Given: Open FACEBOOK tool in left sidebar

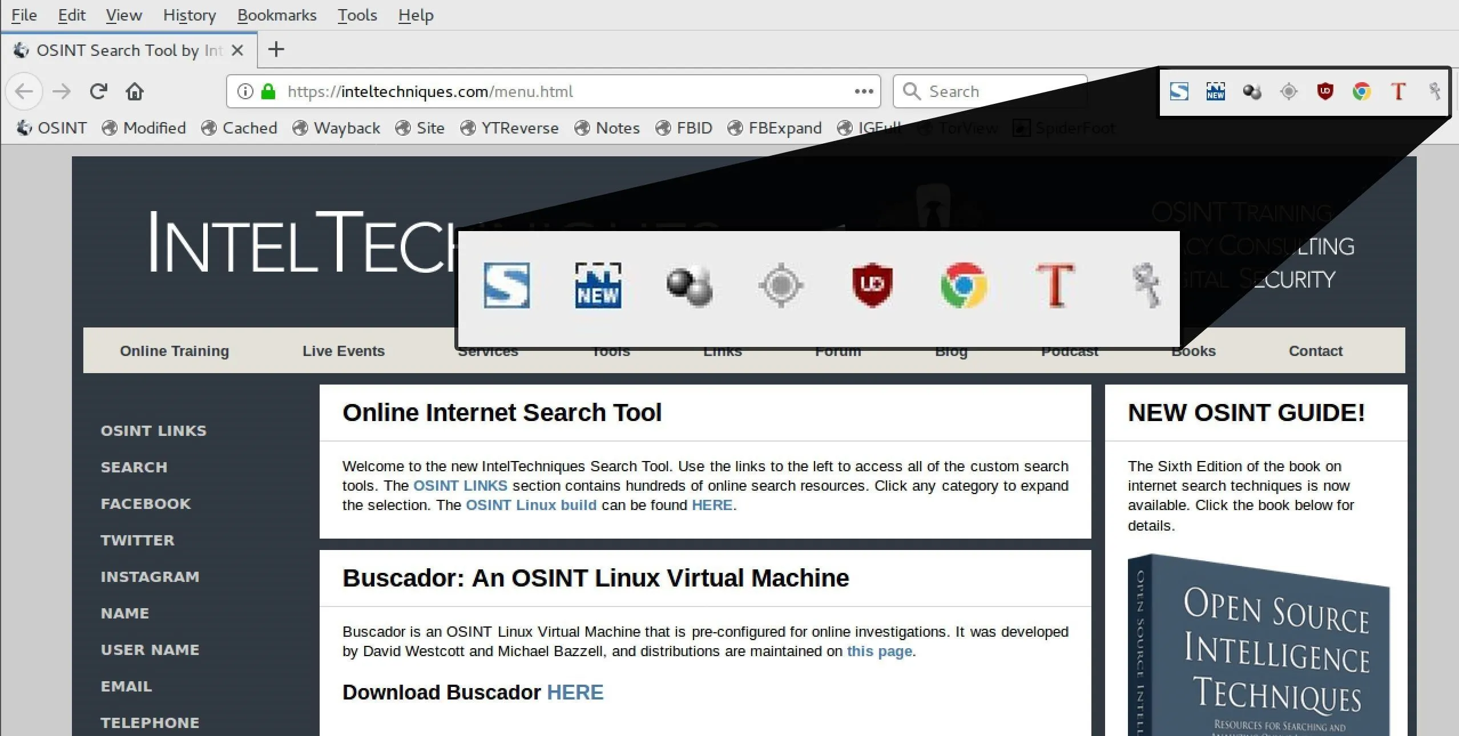Looking at the screenshot, I should [x=146, y=504].
